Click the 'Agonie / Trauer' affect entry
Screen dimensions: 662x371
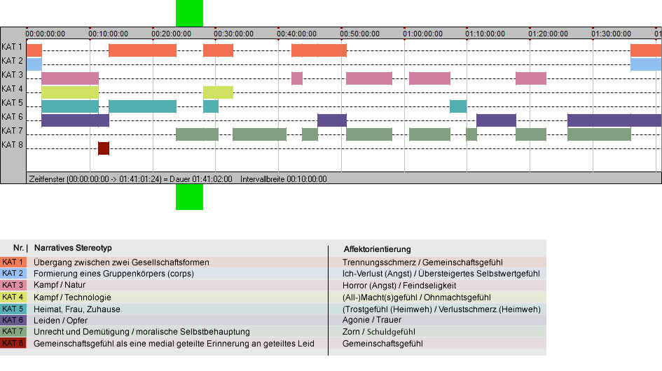tap(371, 320)
